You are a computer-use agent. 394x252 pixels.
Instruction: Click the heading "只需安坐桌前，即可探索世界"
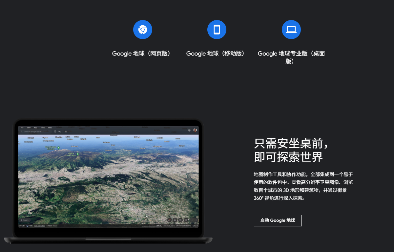(291, 150)
